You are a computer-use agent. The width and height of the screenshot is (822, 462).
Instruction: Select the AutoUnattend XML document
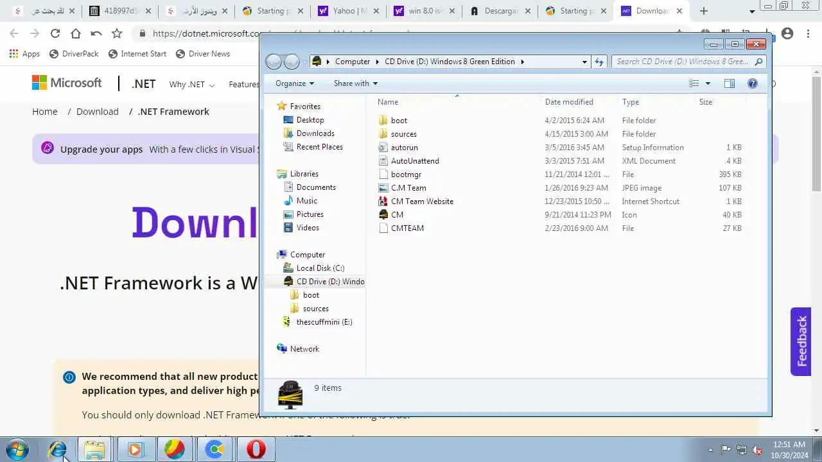coord(415,161)
